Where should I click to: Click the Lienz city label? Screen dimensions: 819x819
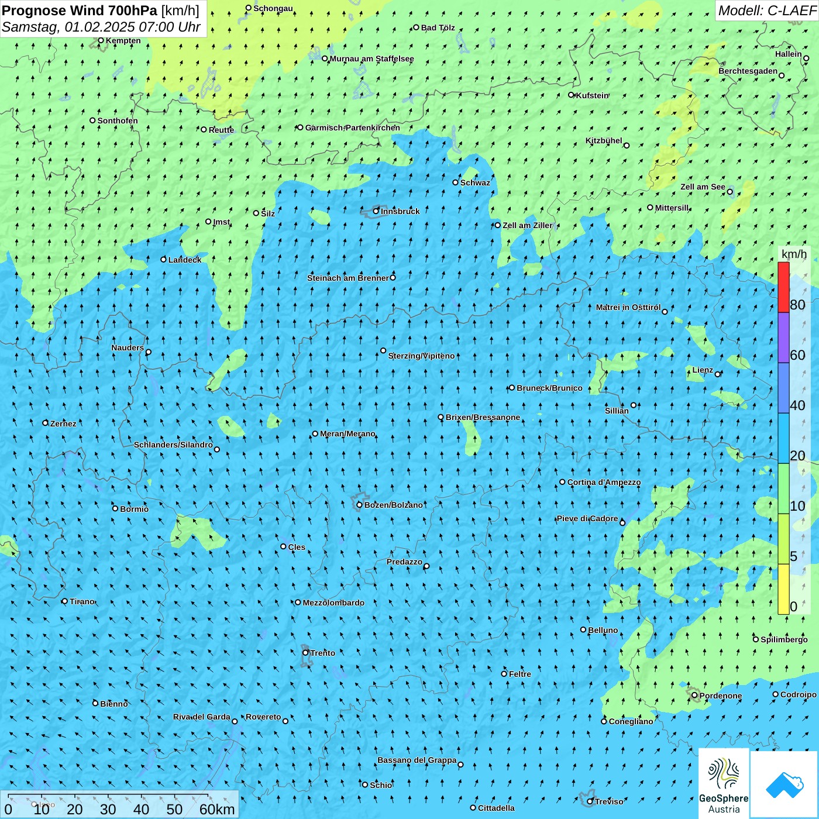point(703,370)
